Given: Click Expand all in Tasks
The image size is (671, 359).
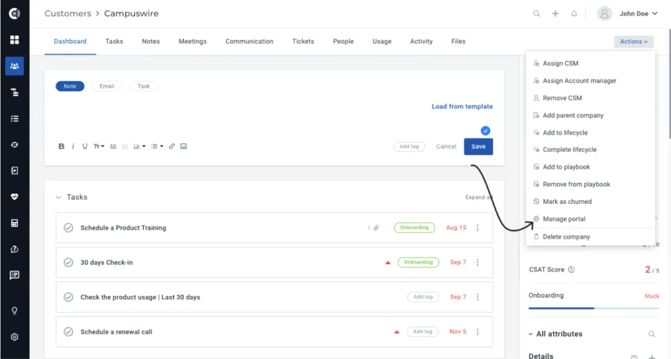Looking at the screenshot, I should pyautogui.click(x=479, y=197).
